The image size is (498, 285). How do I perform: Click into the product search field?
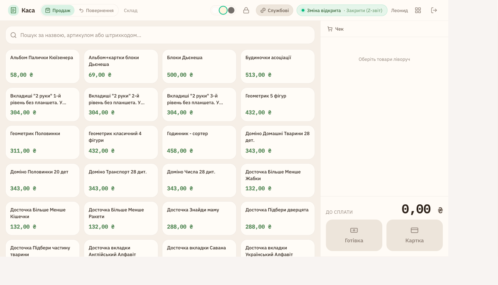click(x=160, y=35)
